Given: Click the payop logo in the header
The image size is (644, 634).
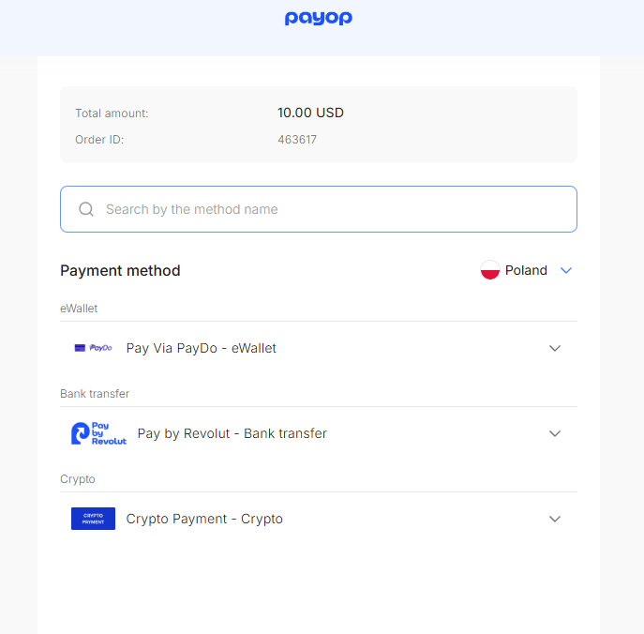Looking at the screenshot, I should click(x=319, y=18).
